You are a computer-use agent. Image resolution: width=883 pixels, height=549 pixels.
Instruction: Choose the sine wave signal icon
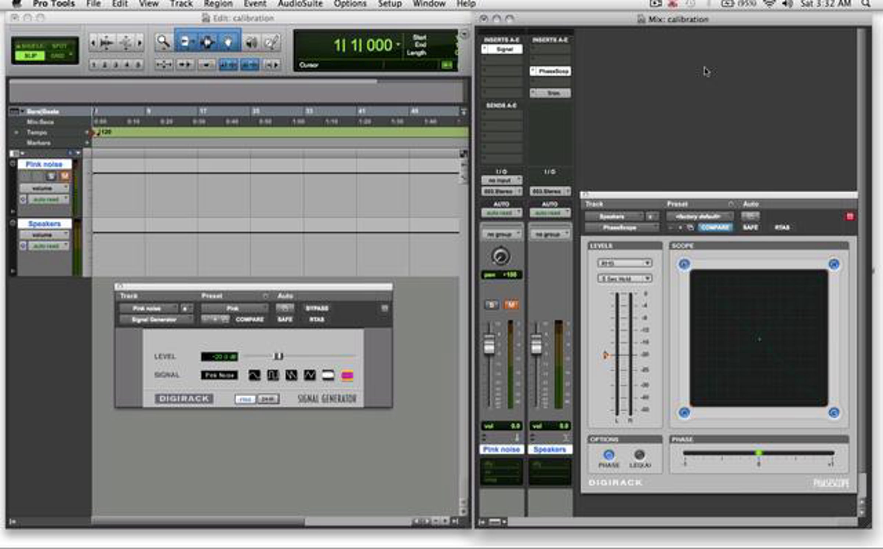254,375
